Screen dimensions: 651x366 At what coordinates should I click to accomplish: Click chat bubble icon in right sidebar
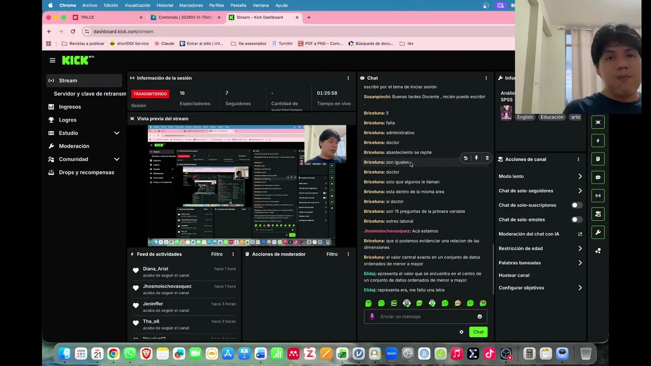pyautogui.click(x=598, y=177)
